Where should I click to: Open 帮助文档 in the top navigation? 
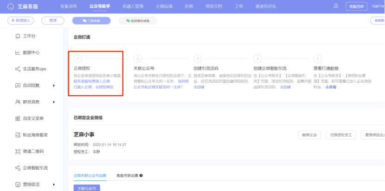coord(214,6)
